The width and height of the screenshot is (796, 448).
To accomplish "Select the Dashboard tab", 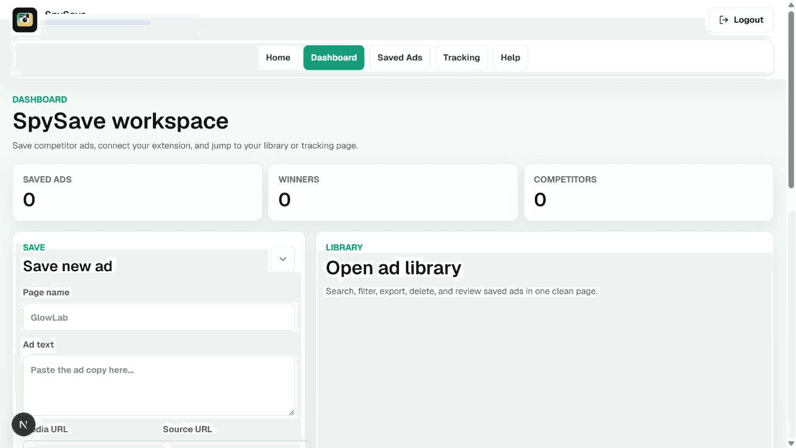I will click(334, 57).
